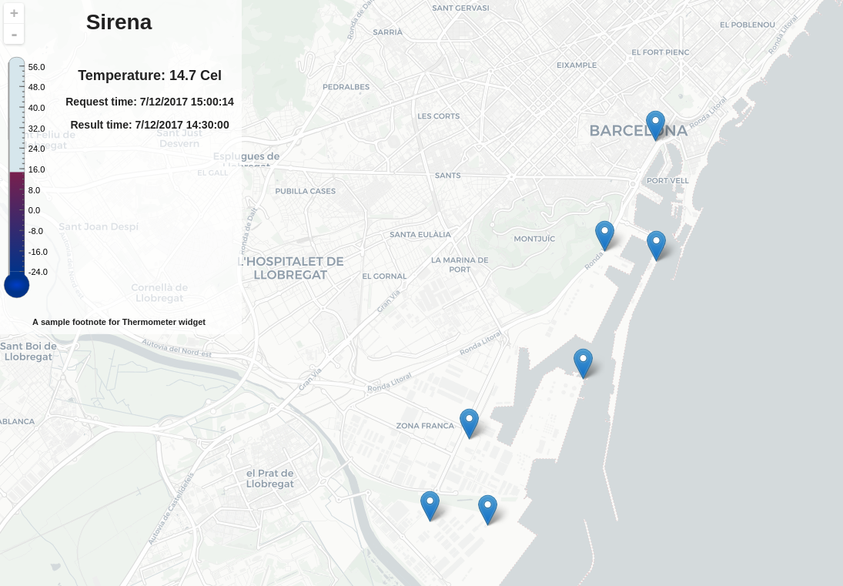Click the zoom in plus button

click(x=14, y=13)
